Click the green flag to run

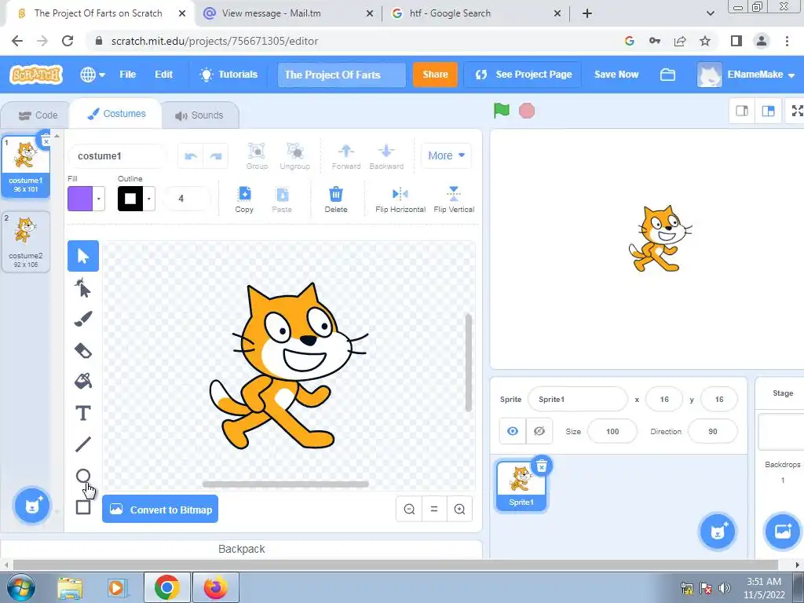(x=502, y=110)
